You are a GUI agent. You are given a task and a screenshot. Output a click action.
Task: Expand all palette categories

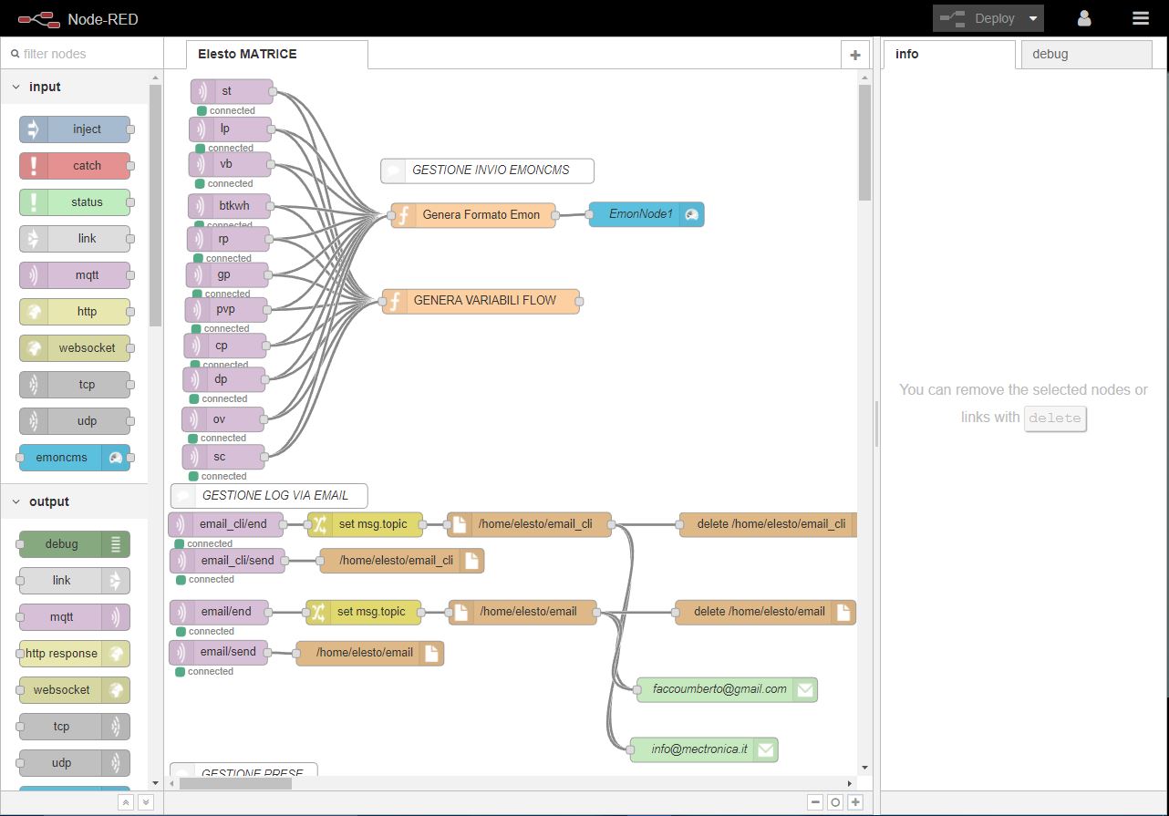[146, 802]
